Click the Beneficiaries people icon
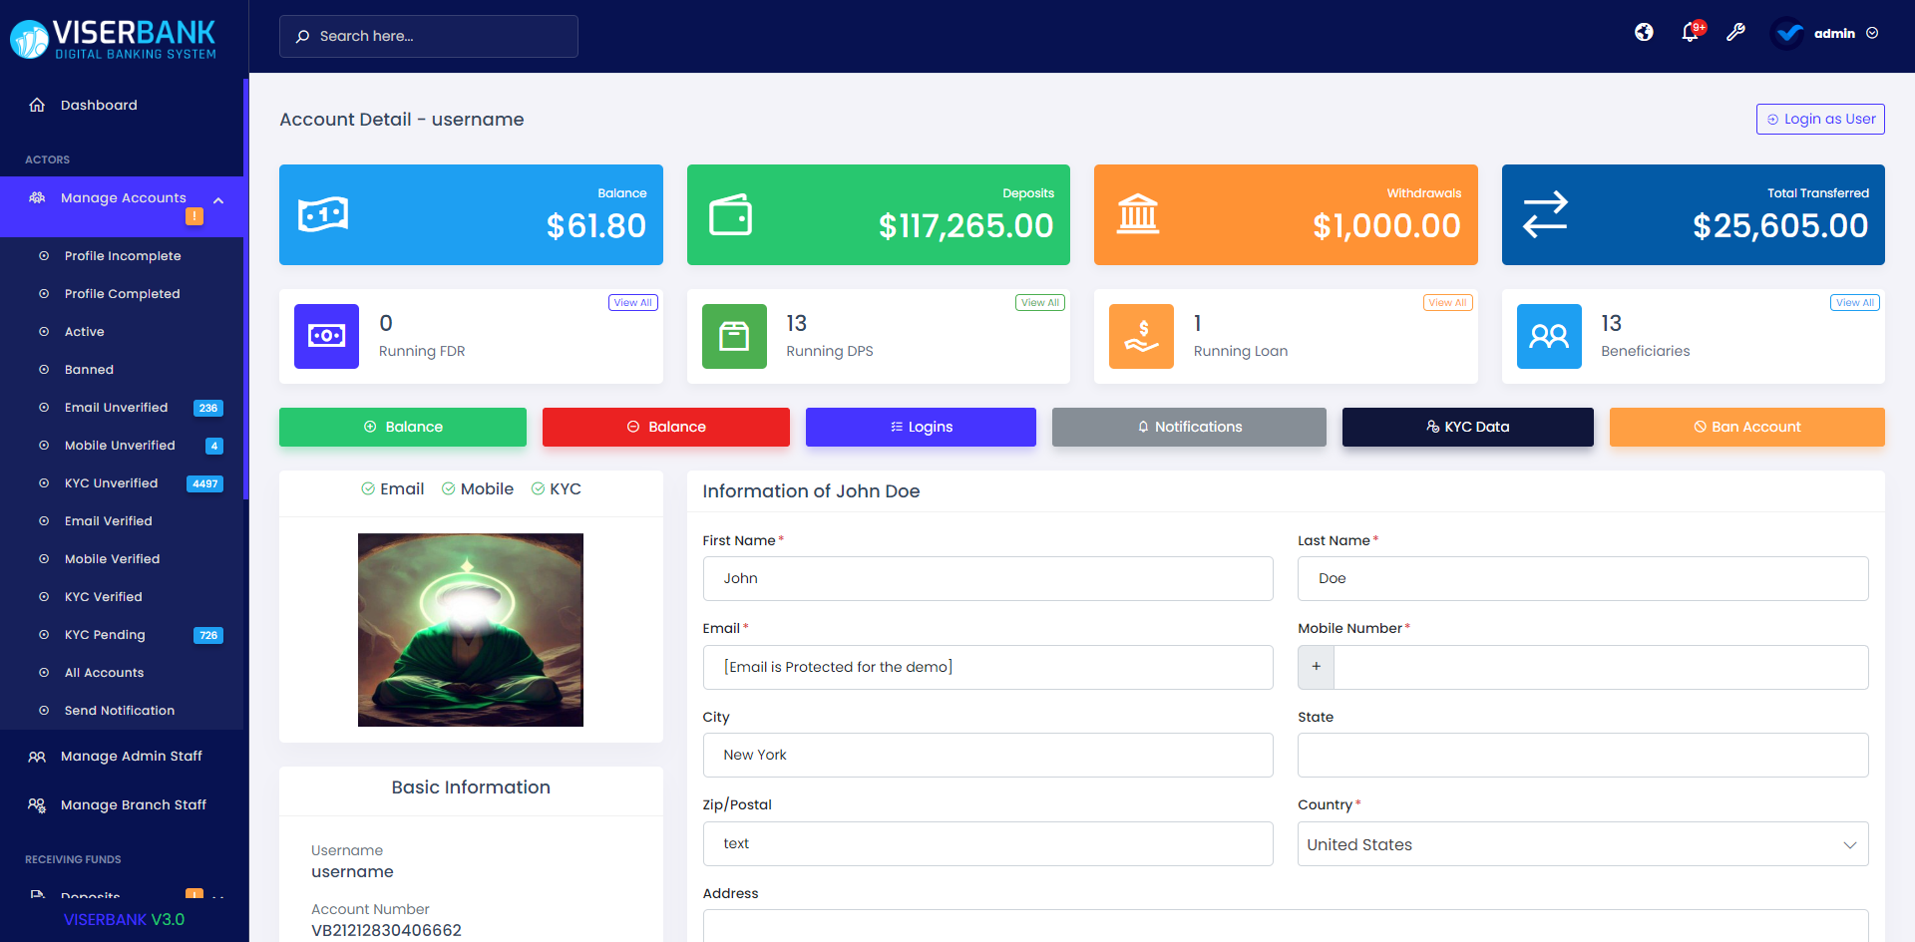 point(1549,336)
